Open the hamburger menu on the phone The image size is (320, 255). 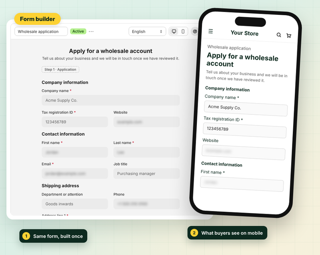click(211, 31)
